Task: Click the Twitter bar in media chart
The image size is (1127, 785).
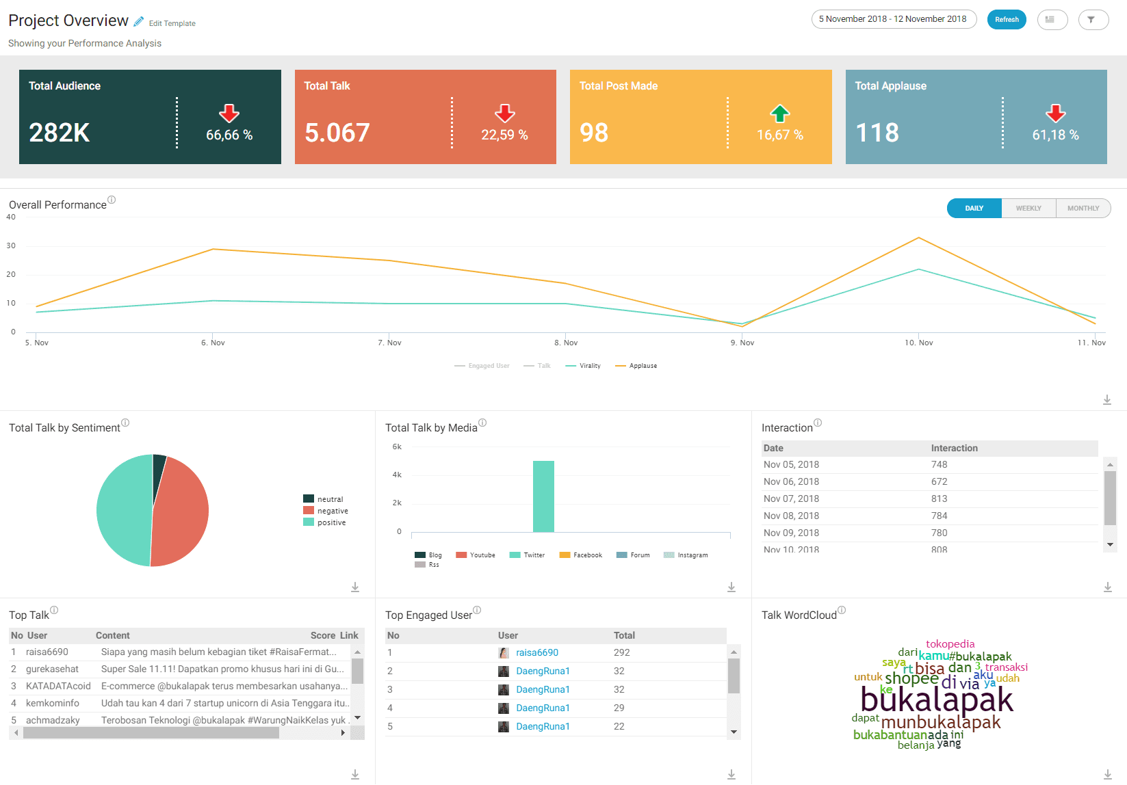Action: [x=543, y=496]
